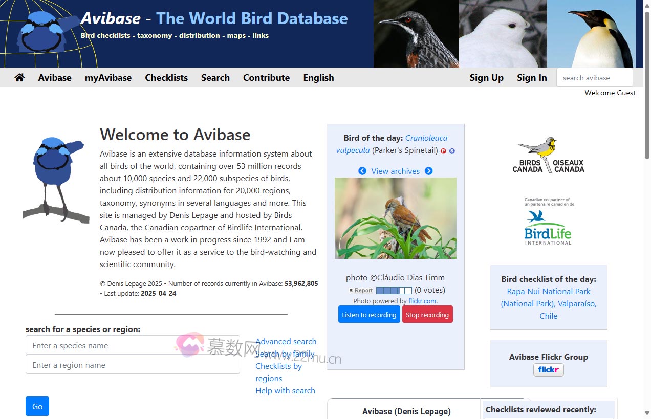Click the left arrow beside View archives
The height and width of the screenshot is (419, 651).
(362, 171)
